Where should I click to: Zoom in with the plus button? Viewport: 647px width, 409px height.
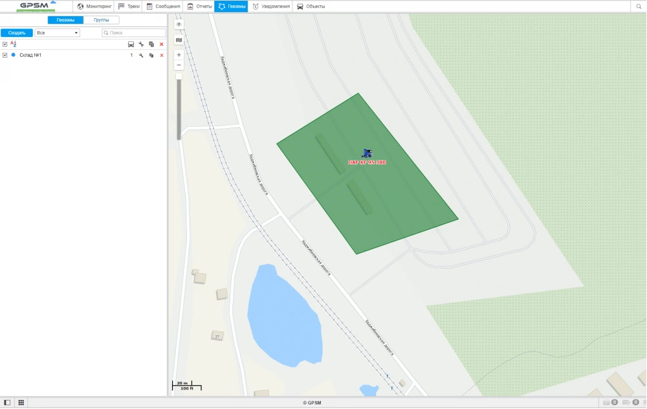tap(179, 55)
